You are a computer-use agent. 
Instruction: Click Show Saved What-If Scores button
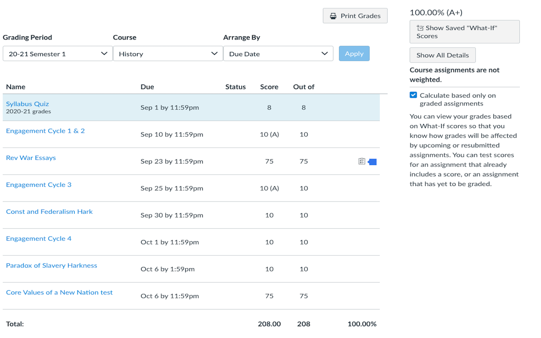[464, 32]
